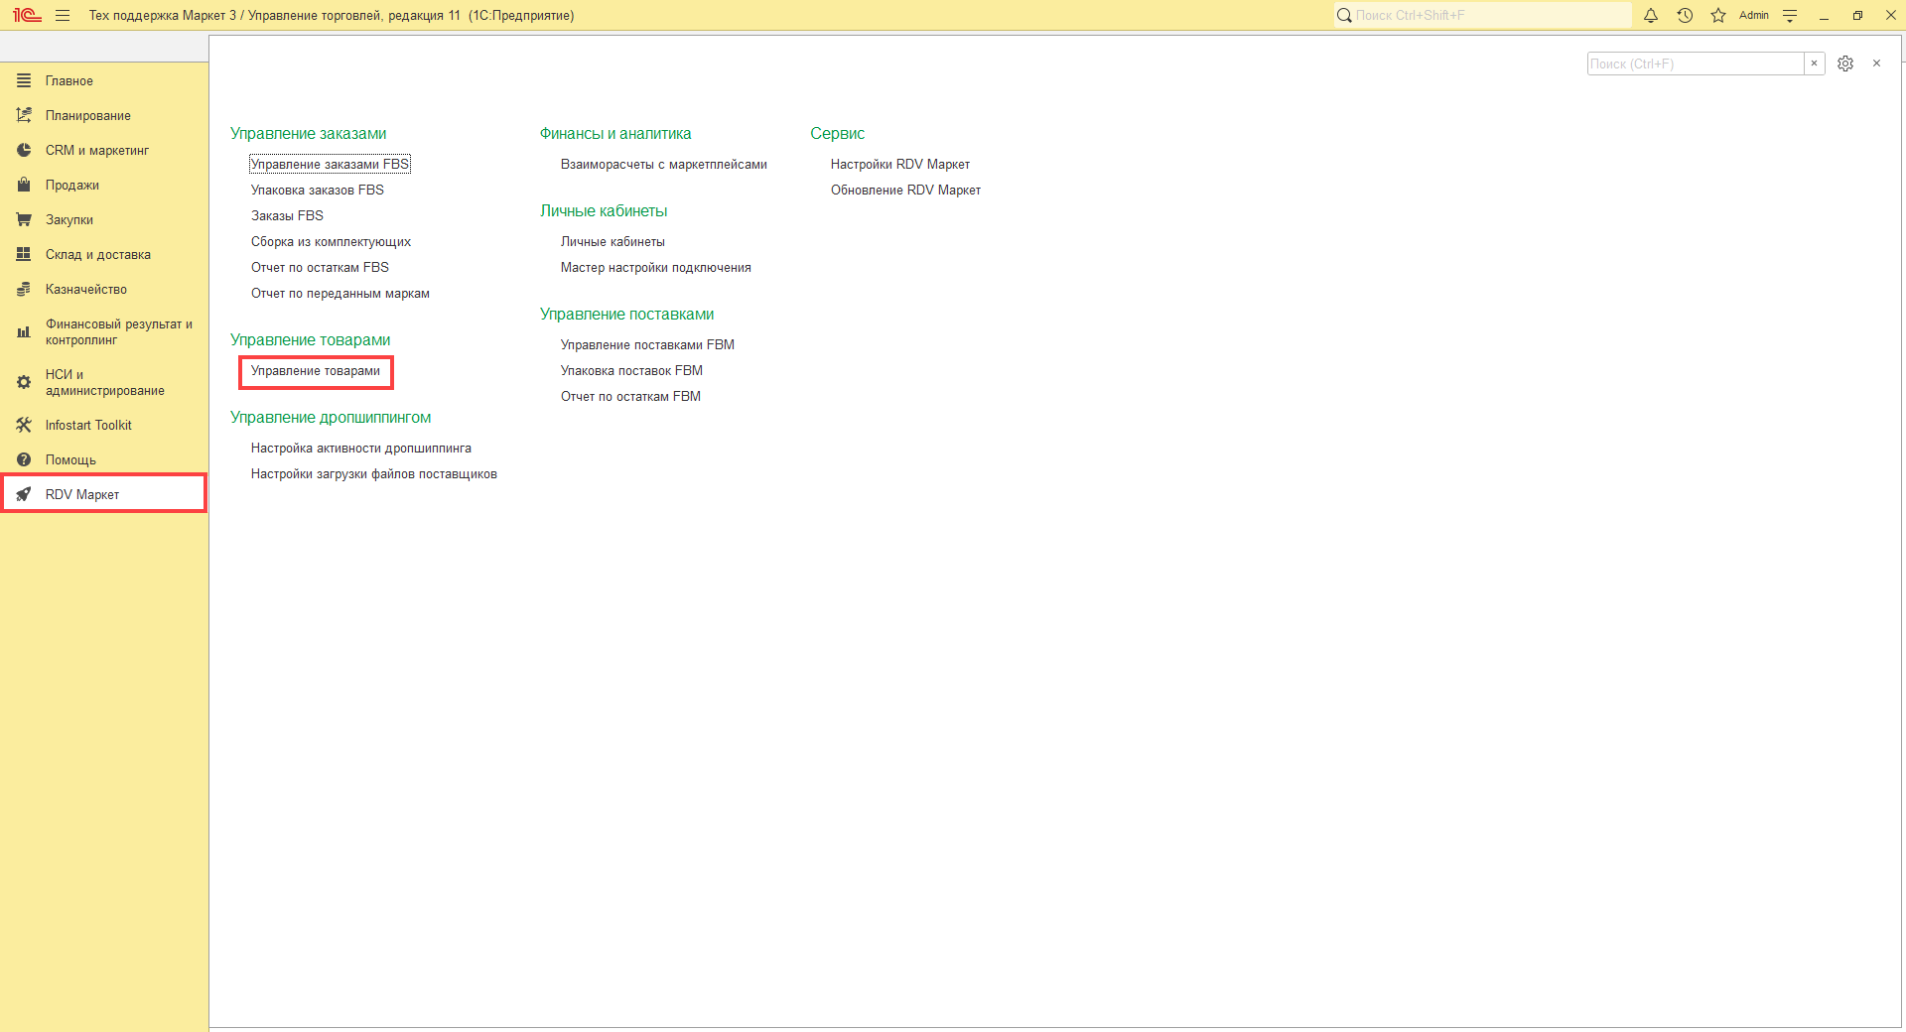Click the Управление дропшиппингом group heading
This screenshot has width=1906, height=1032.
coord(331,417)
